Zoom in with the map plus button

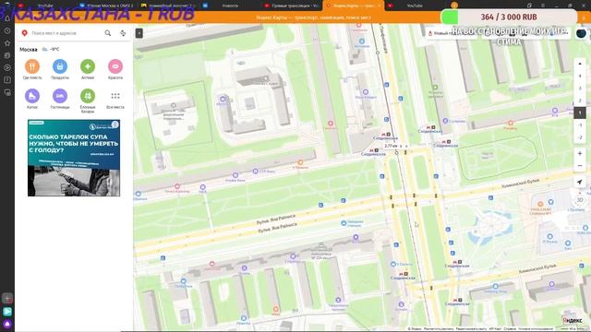(x=580, y=154)
